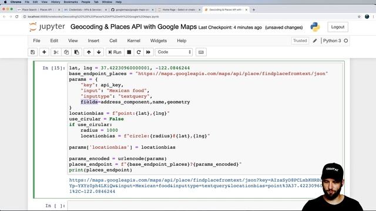Click the base_endpoint_places URL string

pyautogui.click(x=231, y=74)
